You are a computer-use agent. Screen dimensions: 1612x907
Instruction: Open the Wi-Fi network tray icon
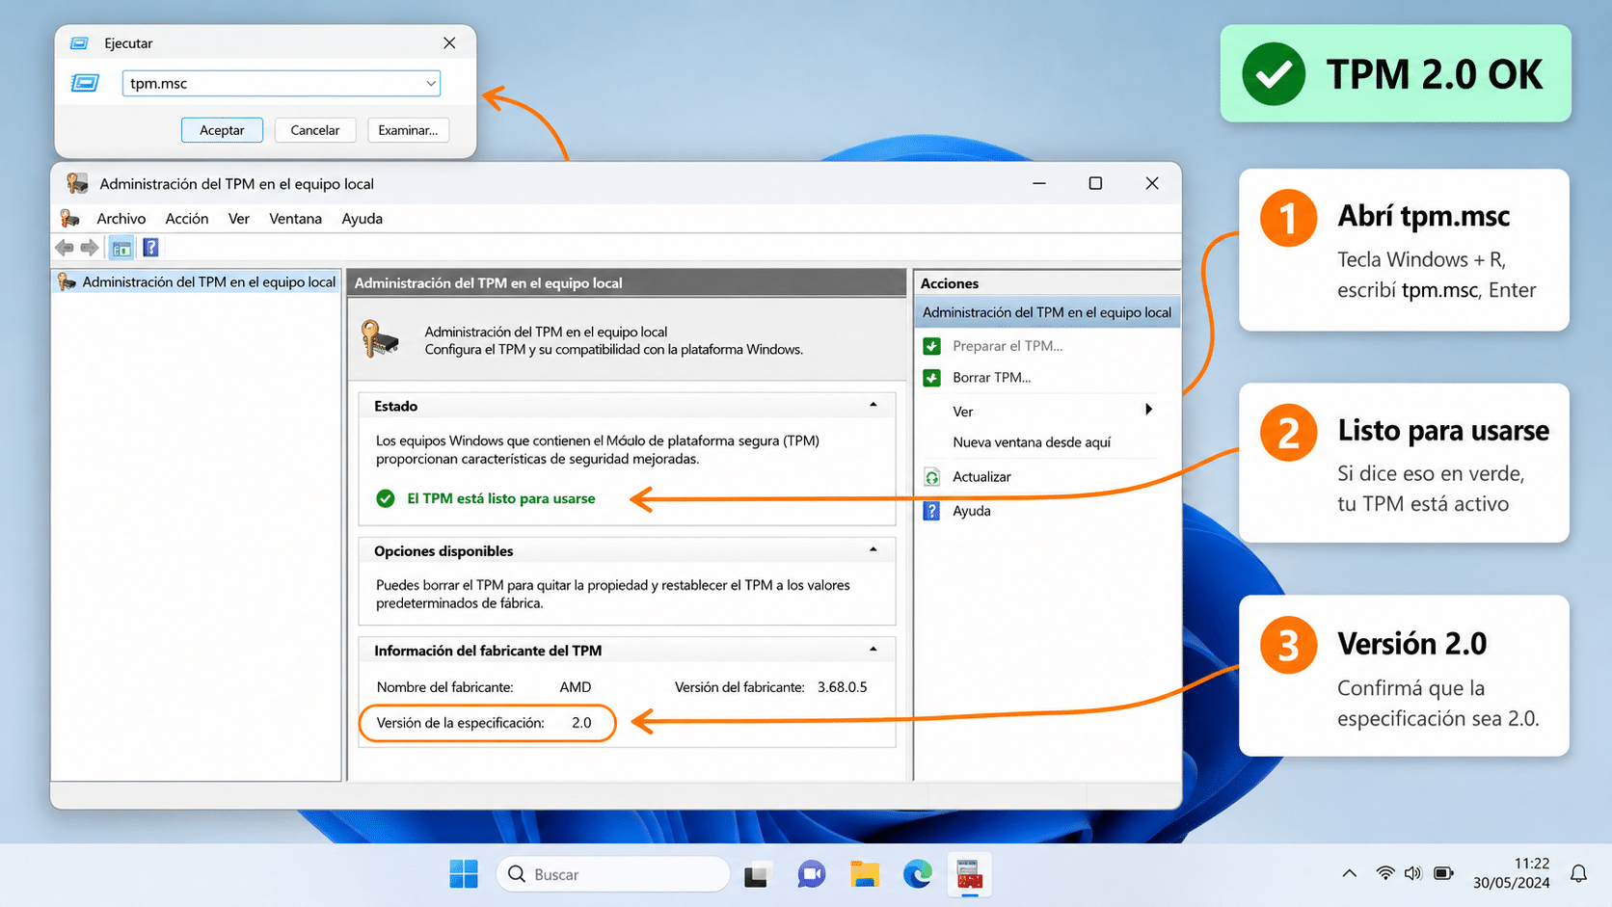(x=1385, y=873)
